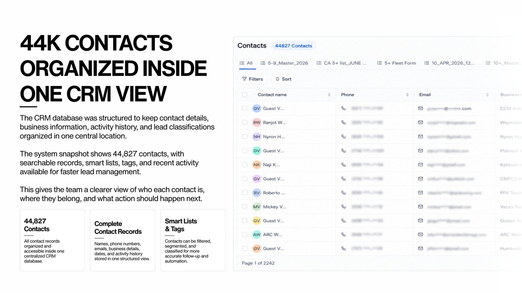Switch to the All tab

pyautogui.click(x=246, y=63)
